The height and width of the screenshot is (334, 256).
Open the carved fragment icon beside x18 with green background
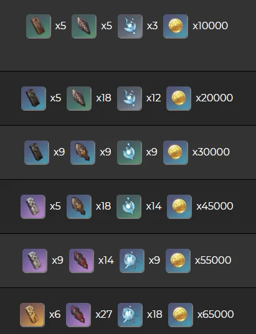[79, 98]
